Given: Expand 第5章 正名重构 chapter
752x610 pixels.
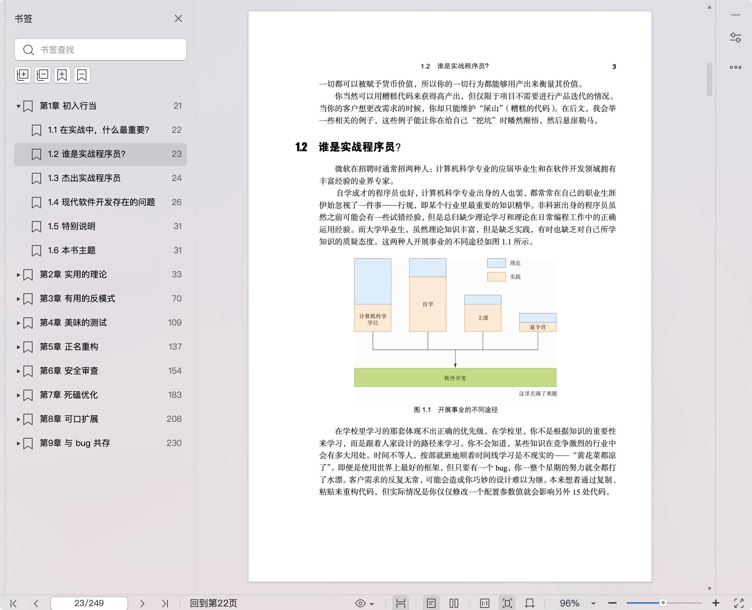Looking at the screenshot, I should tap(18, 347).
